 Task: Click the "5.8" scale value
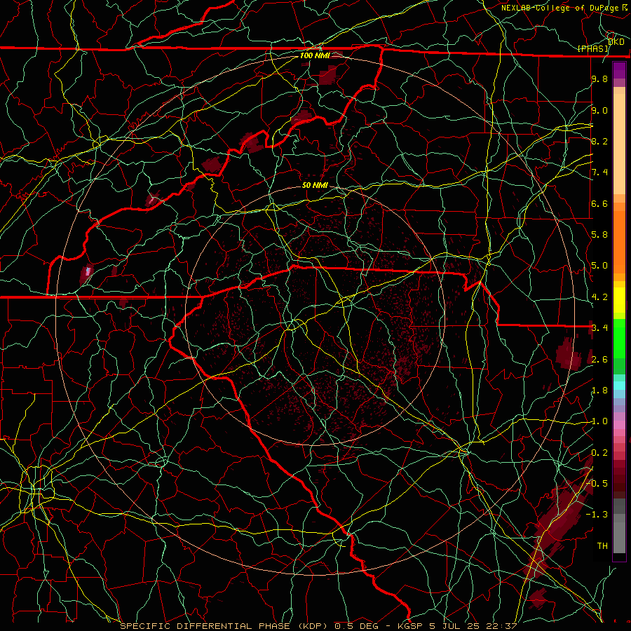(599, 235)
